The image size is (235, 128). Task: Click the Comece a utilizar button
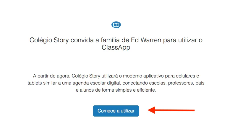coord(116,111)
